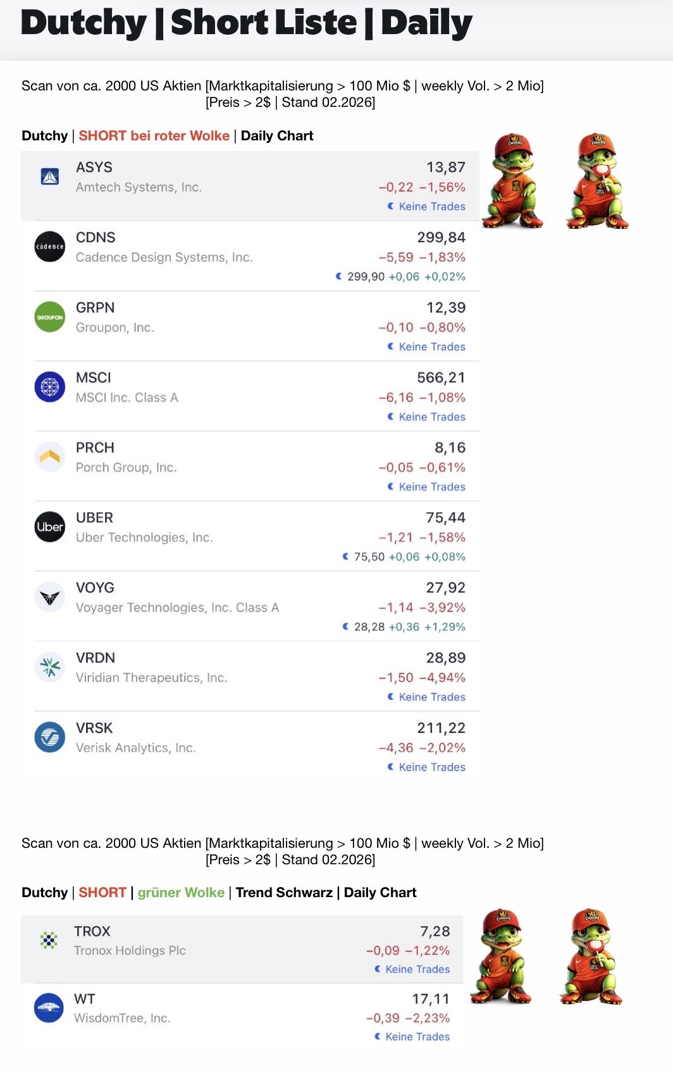The image size is (673, 1071).
Task: Click the VOYG after-hours price 28,28
Action: (369, 627)
